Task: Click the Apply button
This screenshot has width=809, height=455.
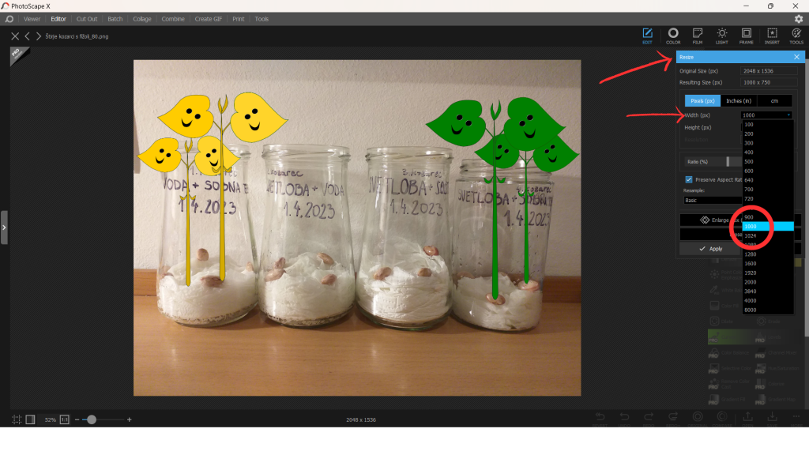Action: click(x=710, y=249)
